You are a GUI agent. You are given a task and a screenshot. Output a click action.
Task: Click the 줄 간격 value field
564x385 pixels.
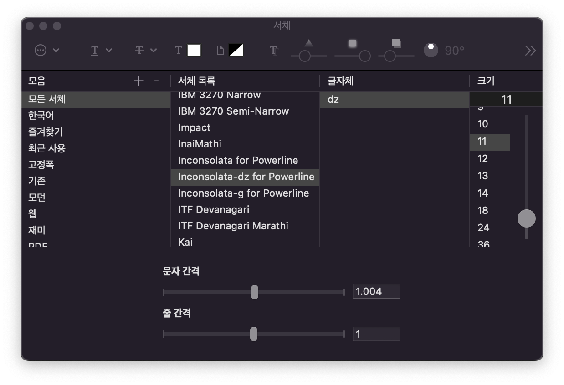[x=376, y=334]
